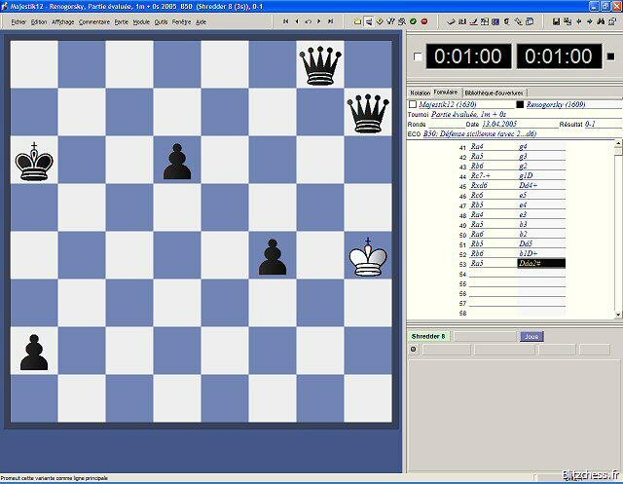This screenshot has height=484, width=623.
Task: Click the red circle icon in the toolbar
Action: [x=424, y=20]
